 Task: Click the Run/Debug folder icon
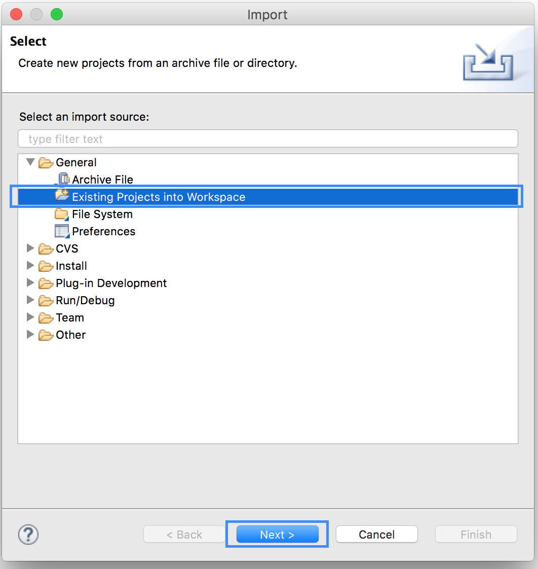click(46, 300)
